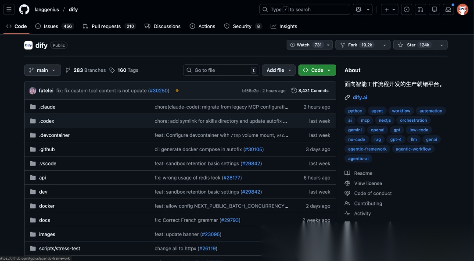Viewport: 474px width, 261px height.
Task: Go to the GitHub home logo
Action: 24,9
